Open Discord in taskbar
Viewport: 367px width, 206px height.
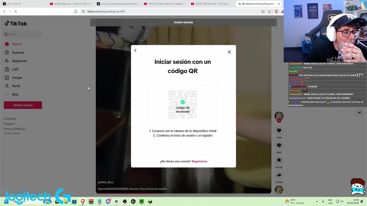pyautogui.click(x=108, y=201)
